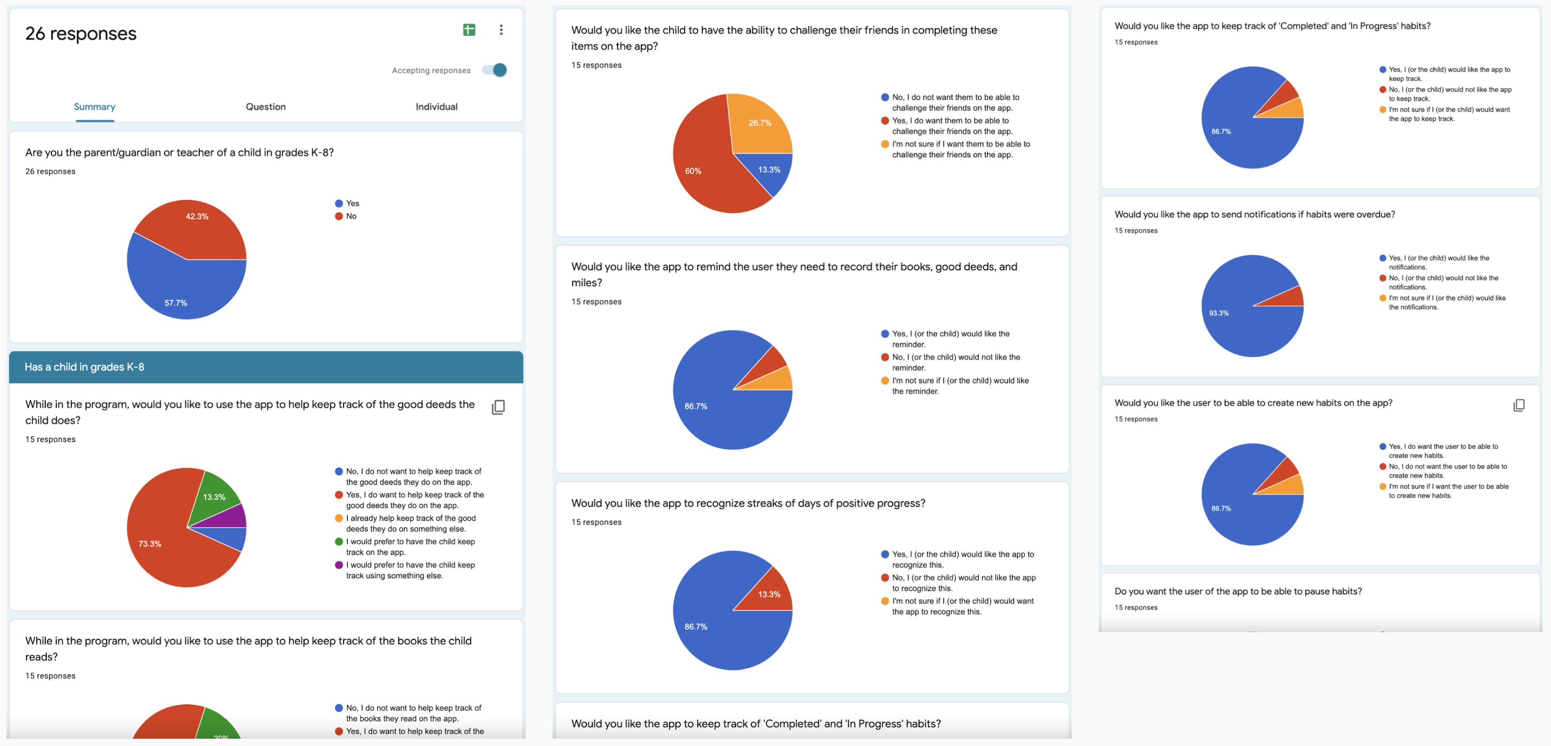Screen dimensions: 1551x746
Task: Switch to the Question tab
Action: point(265,107)
